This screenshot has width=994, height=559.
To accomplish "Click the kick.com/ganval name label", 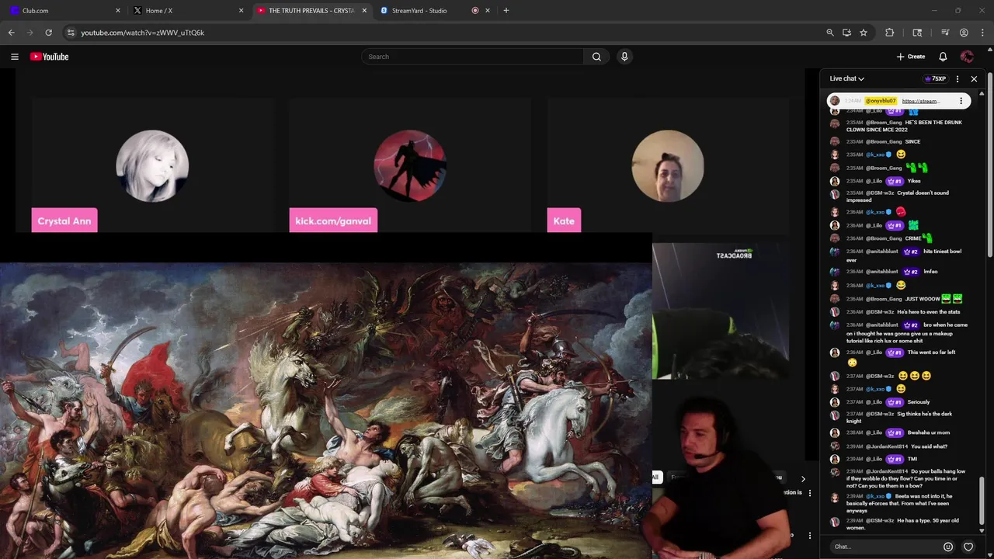I will (333, 220).
